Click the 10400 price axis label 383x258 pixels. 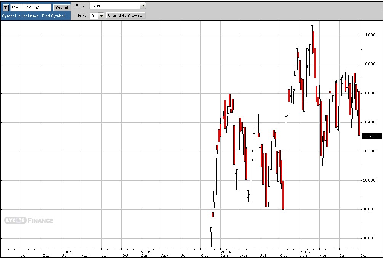tap(369, 122)
